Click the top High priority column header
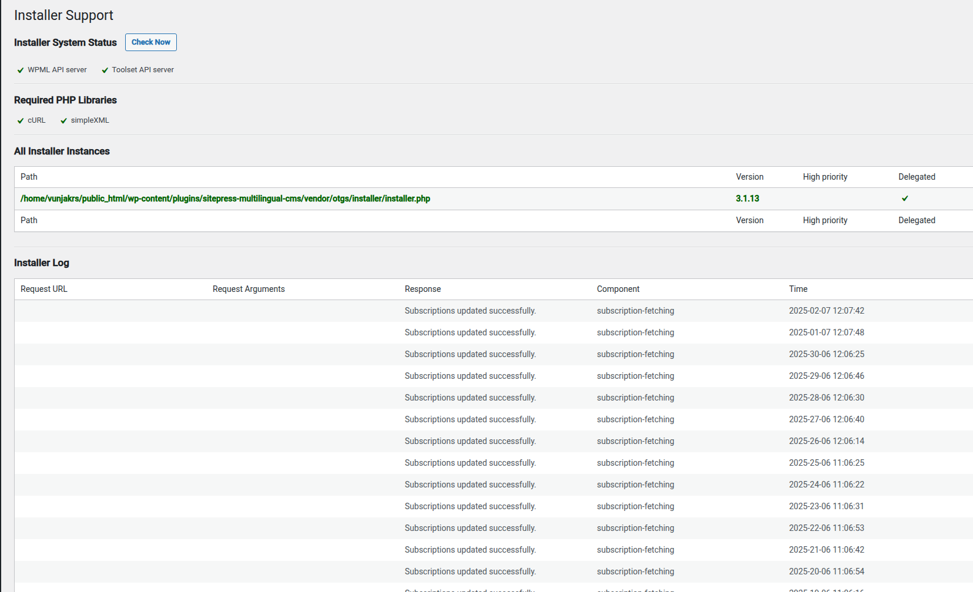This screenshot has width=973, height=592. click(x=825, y=177)
